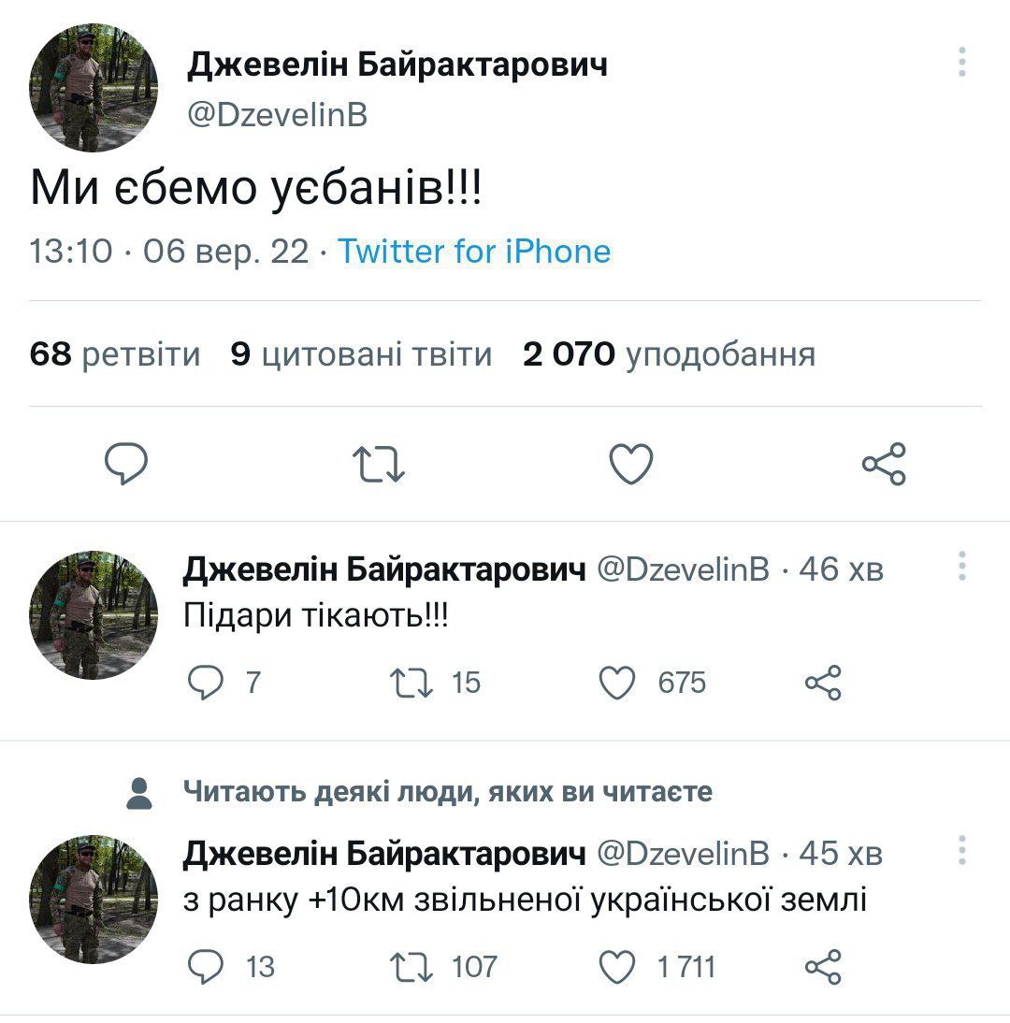Share the 46 хв reply tweet
This screenshot has width=1010, height=1023.
point(823,684)
